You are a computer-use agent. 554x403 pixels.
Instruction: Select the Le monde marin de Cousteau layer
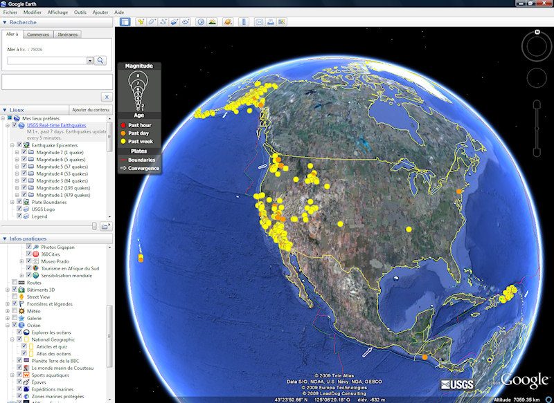pyautogui.click(x=62, y=368)
